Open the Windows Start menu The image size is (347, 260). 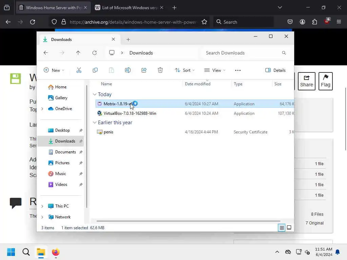[11, 252]
